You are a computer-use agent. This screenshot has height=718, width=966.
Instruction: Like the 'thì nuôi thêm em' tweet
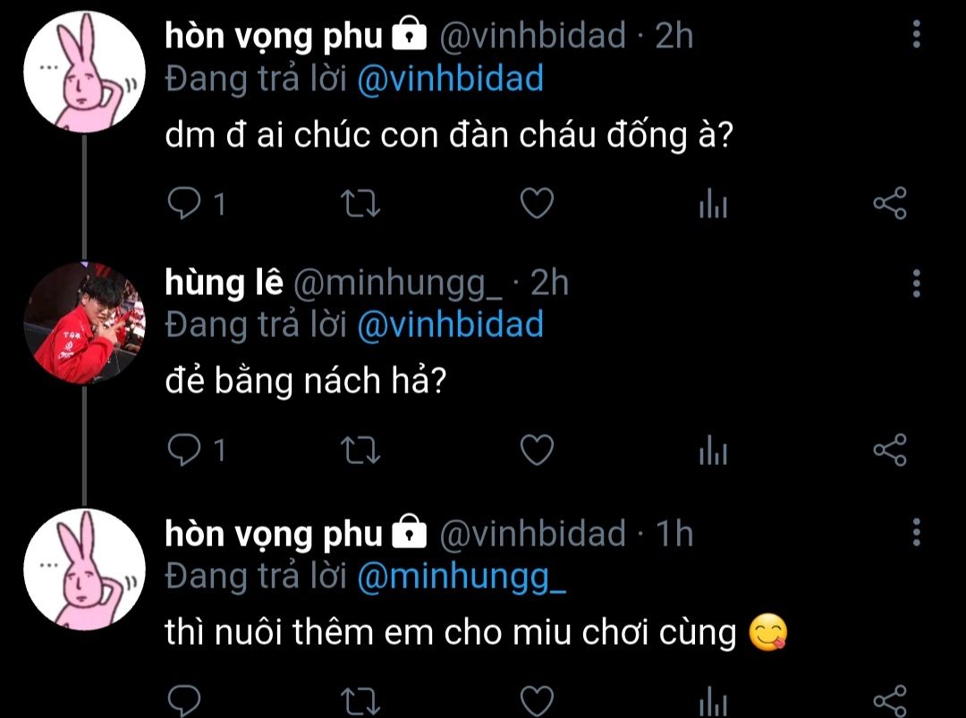pyautogui.click(x=537, y=700)
